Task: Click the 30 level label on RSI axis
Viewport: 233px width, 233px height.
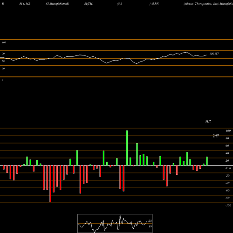Action: [x=3, y=69]
